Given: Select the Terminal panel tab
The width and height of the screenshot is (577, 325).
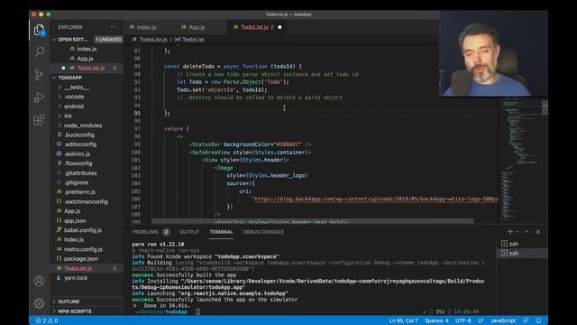Looking at the screenshot, I should [221, 232].
